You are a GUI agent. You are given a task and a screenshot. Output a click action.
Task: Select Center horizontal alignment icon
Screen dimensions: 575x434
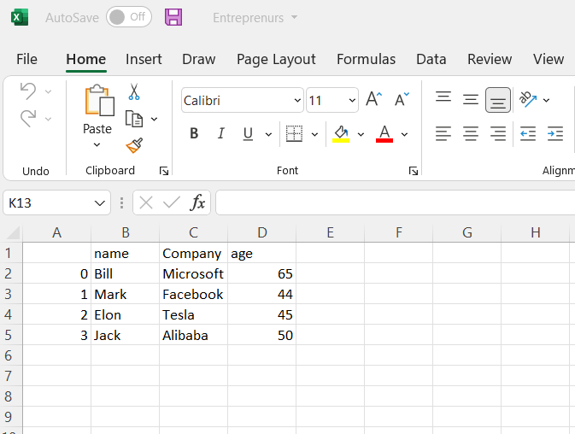[x=471, y=133]
